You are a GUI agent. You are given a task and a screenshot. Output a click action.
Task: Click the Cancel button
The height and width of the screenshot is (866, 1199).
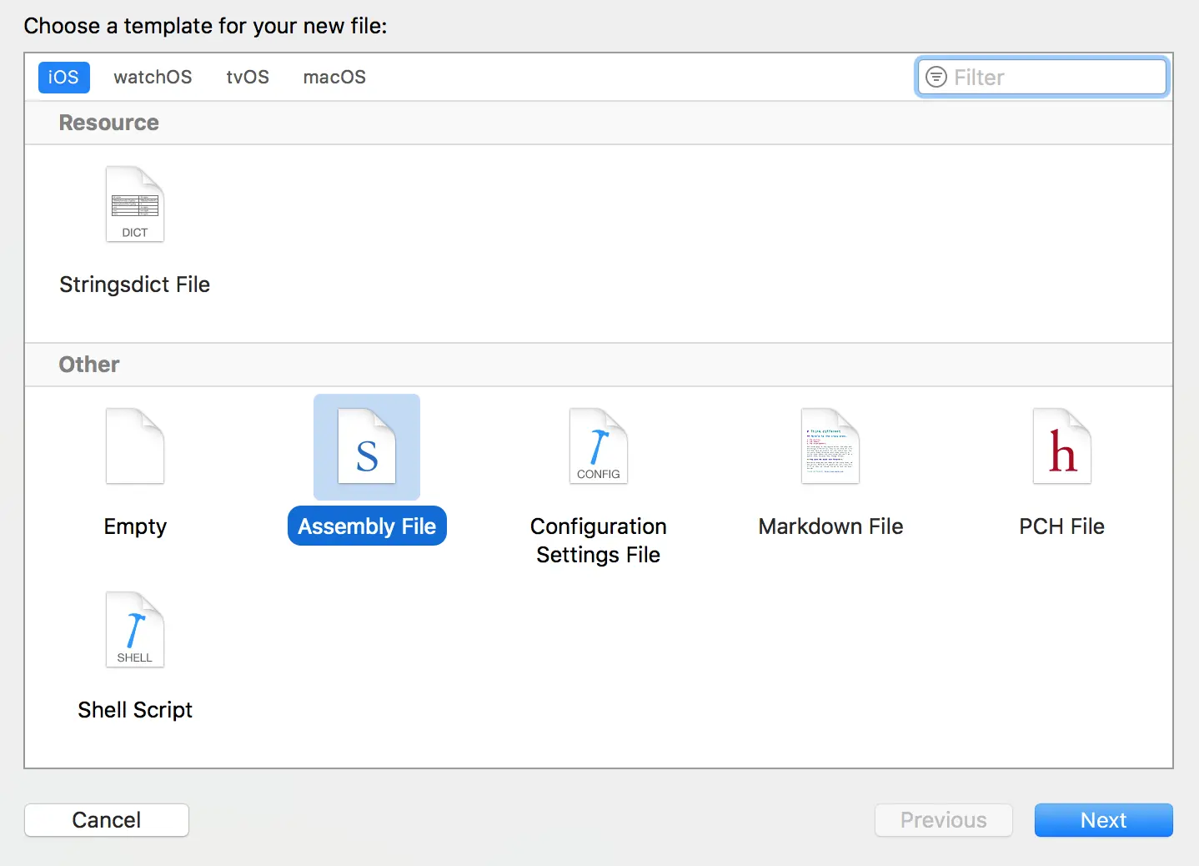107,820
